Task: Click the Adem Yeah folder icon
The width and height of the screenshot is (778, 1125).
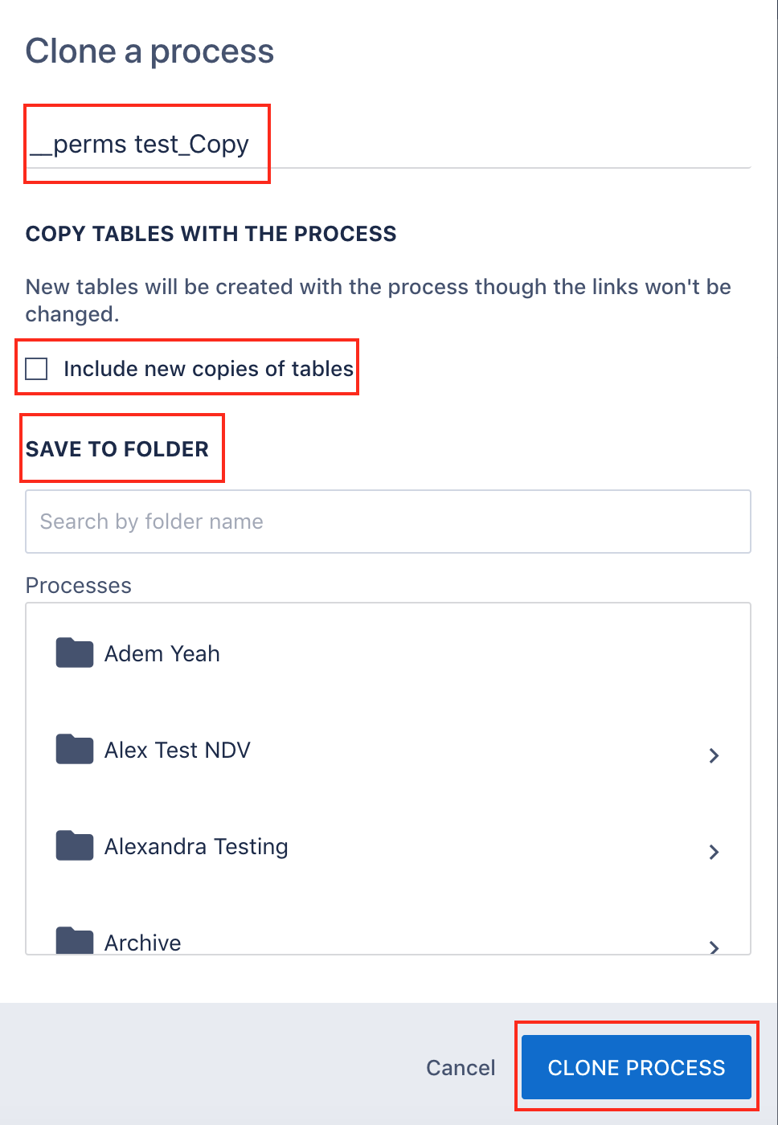Action: click(x=74, y=652)
